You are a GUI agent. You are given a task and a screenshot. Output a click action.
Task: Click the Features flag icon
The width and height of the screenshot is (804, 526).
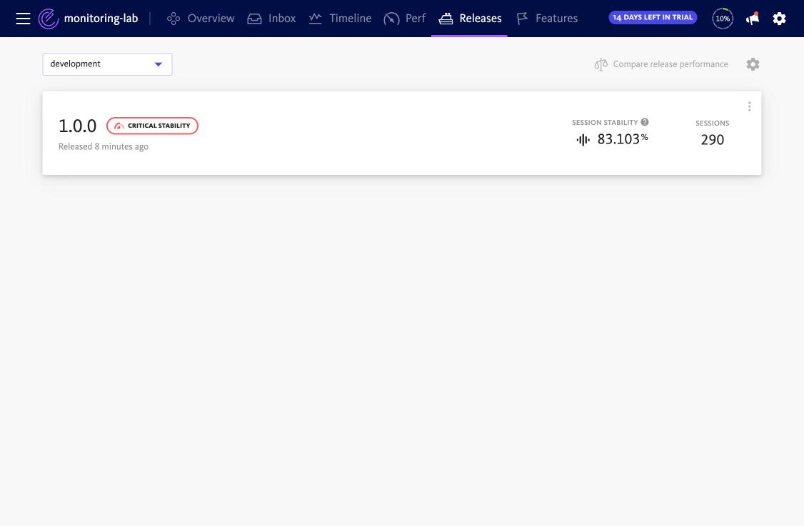[x=522, y=19]
